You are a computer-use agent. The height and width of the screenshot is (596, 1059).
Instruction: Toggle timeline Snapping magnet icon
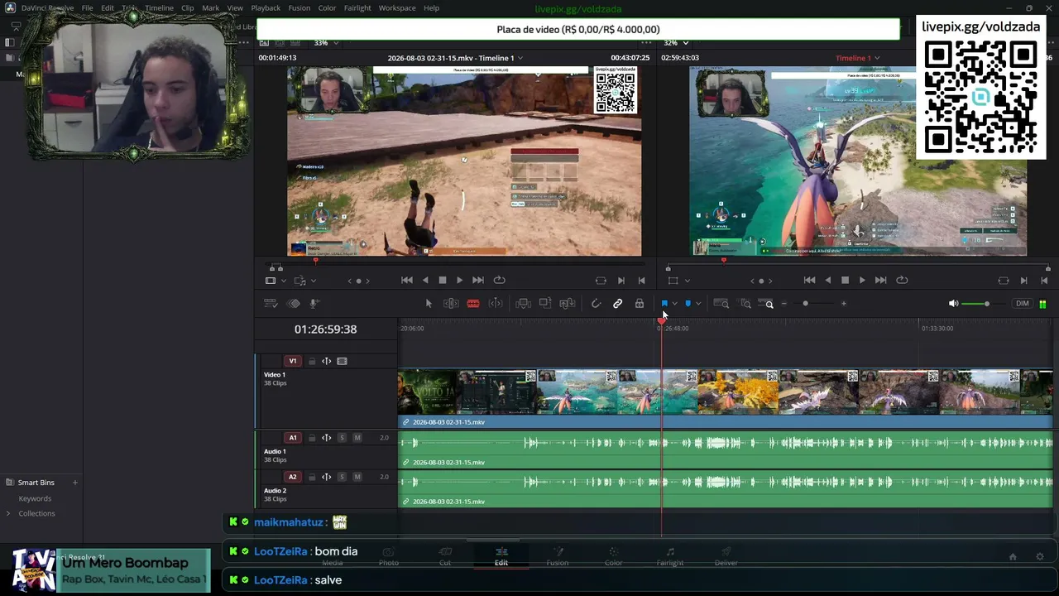coord(596,304)
